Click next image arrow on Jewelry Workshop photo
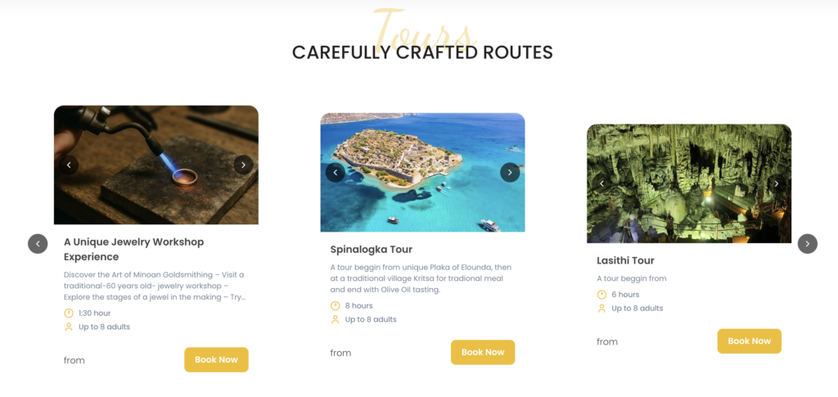This screenshot has height=397, width=838. (x=244, y=165)
